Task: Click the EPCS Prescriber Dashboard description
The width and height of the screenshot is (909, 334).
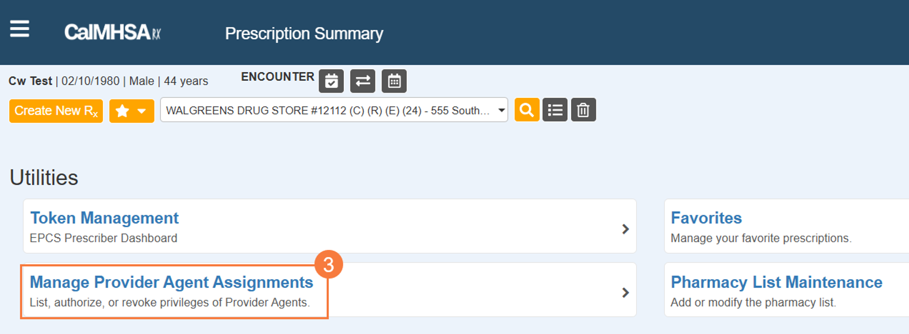Action: click(103, 238)
